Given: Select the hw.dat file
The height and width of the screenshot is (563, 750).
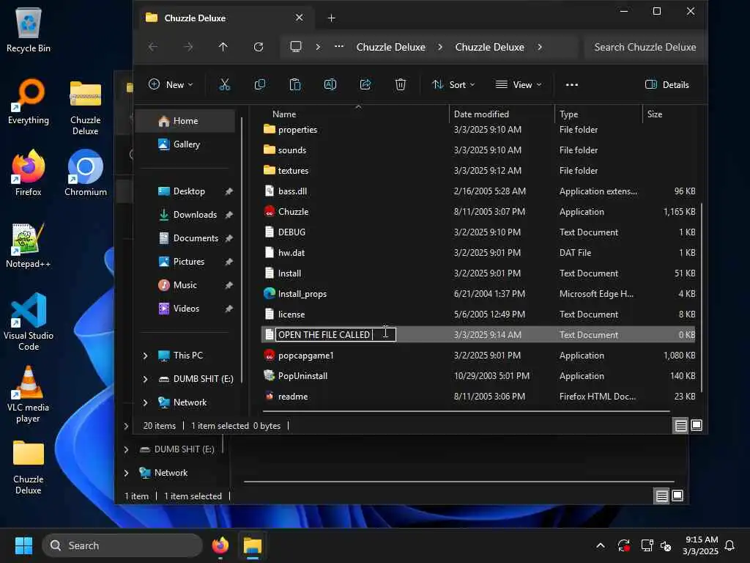Looking at the screenshot, I should 478,253.
